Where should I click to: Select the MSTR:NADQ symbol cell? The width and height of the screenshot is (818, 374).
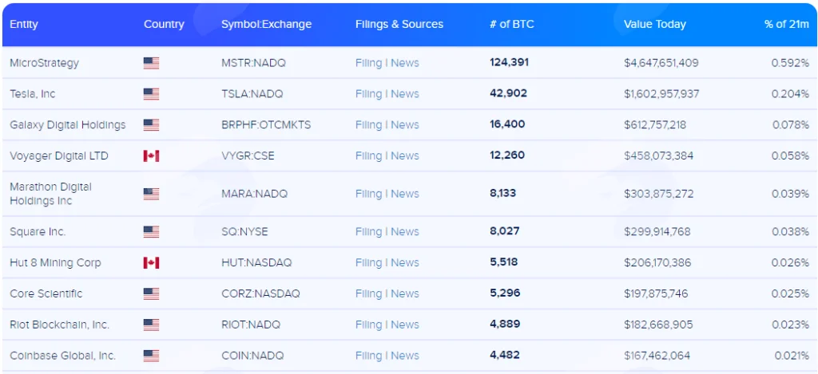(253, 63)
